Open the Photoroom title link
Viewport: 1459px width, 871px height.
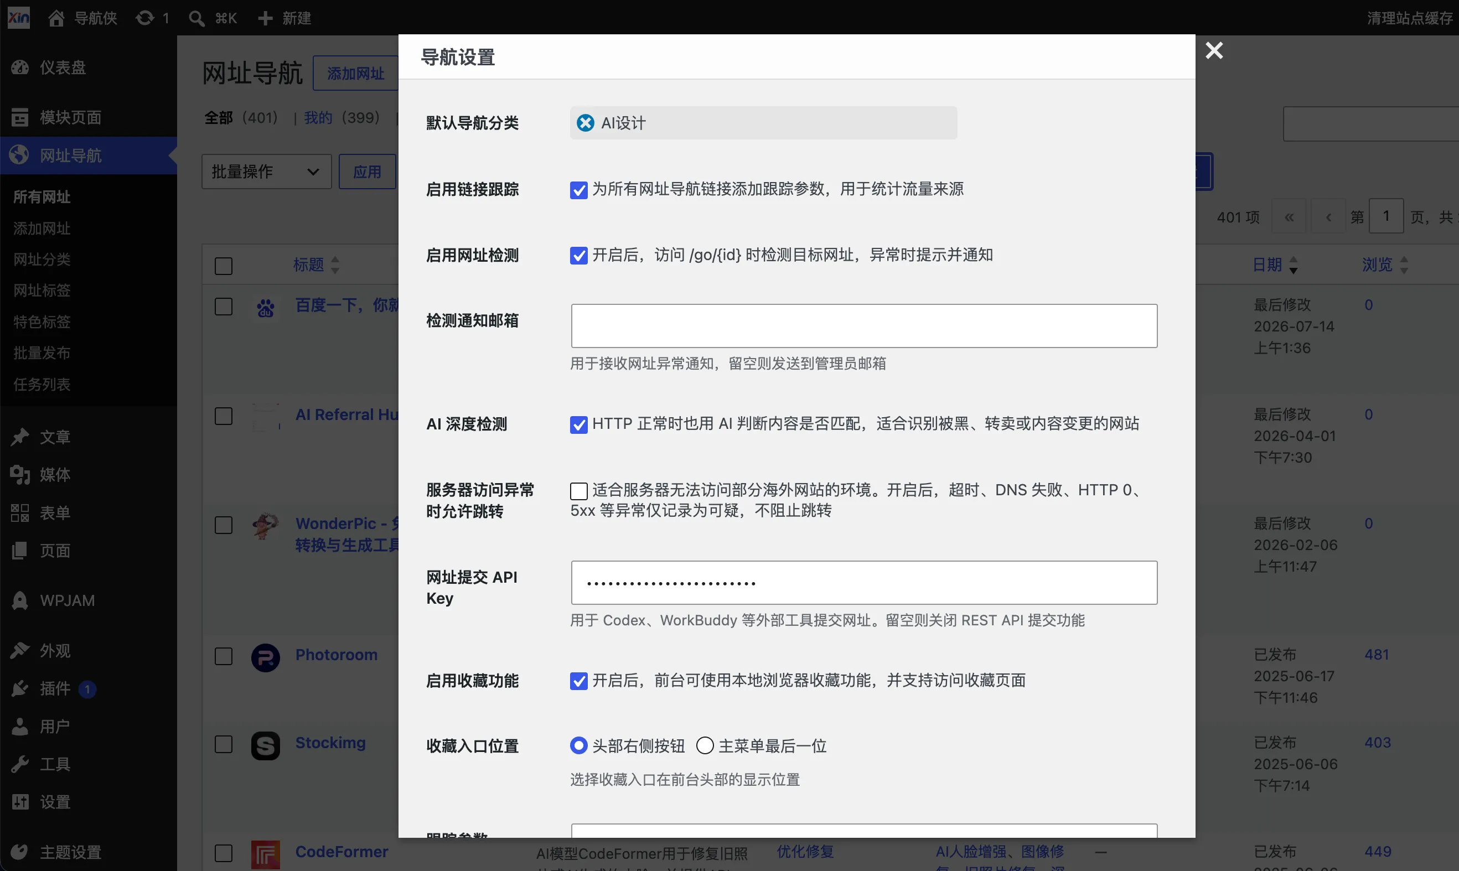pyautogui.click(x=337, y=655)
